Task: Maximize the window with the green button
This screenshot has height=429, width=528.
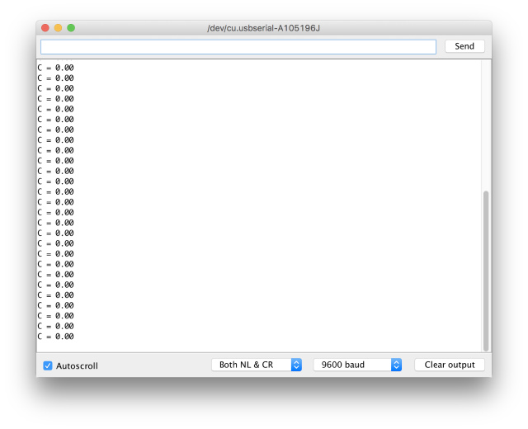Action: [x=71, y=28]
